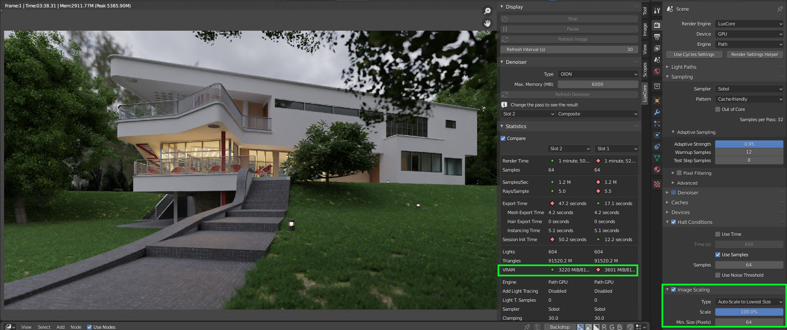Enable the Use Noise Threshold checkbox
This screenshot has width=787, height=330.
coord(718,275)
